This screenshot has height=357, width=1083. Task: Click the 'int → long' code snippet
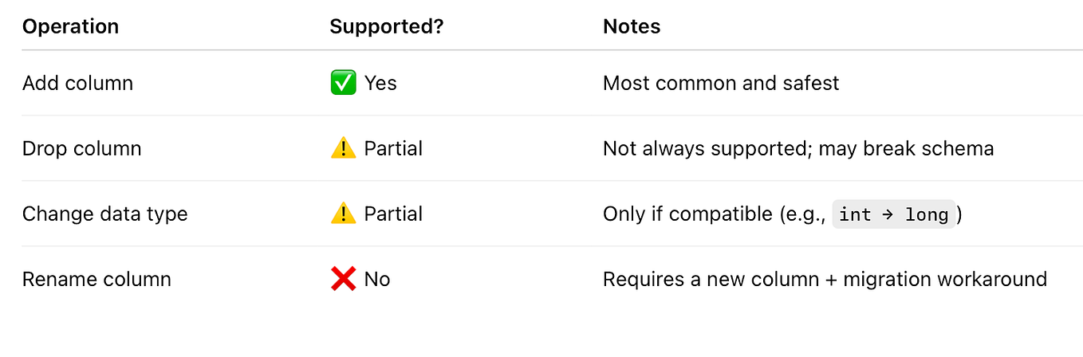[x=893, y=214]
